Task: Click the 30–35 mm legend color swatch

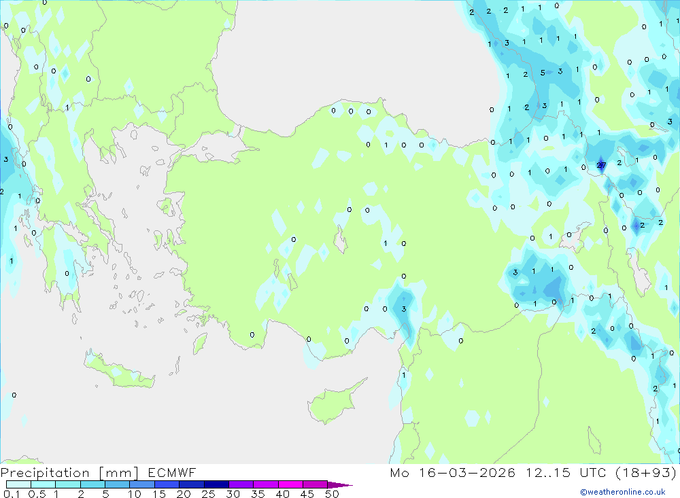Action: [x=241, y=484]
